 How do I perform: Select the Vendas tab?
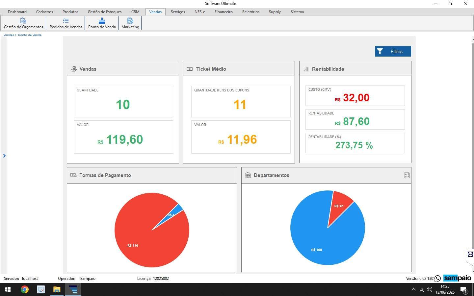coord(155,12)
